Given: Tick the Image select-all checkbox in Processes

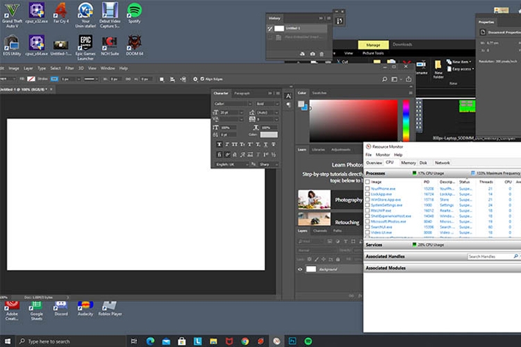Looking at the screenshot, I should [x=368, y=181].
